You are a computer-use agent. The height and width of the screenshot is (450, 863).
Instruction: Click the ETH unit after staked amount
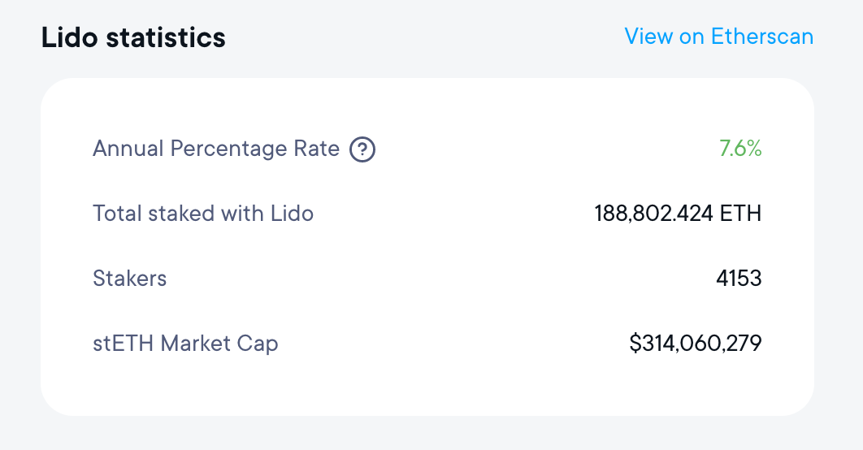(x=741, y=214)
